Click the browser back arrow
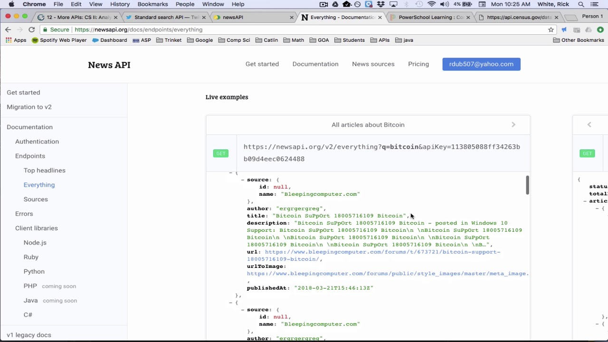The height and width of the screenshot is (342, 608). (8, 29)
